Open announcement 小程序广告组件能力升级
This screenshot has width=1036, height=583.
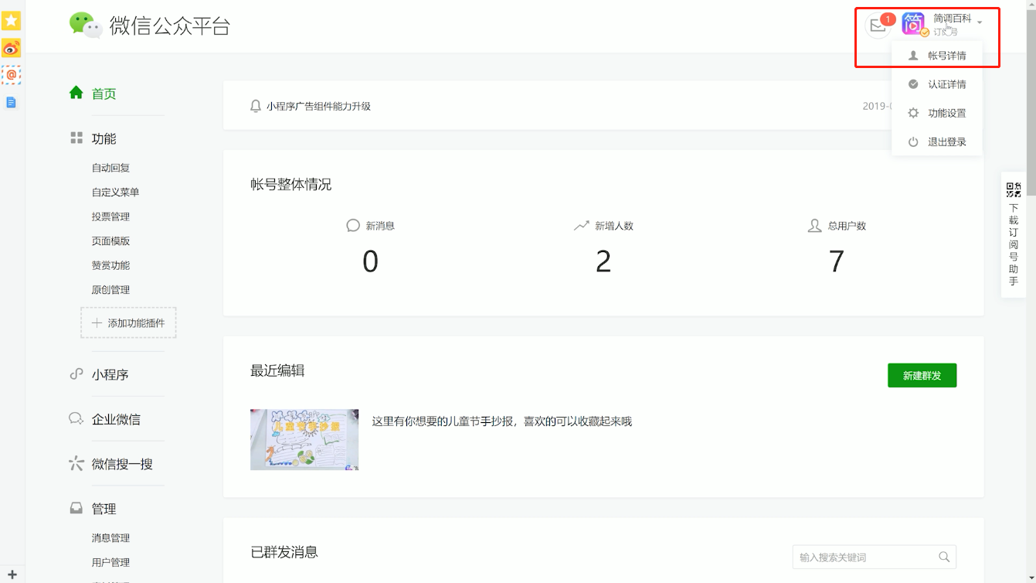pos(318,107)
